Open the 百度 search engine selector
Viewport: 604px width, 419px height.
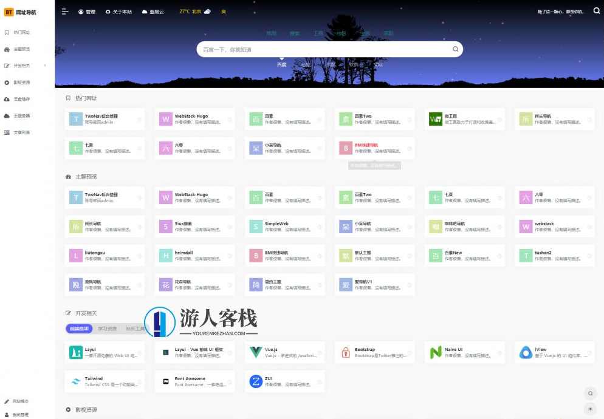tap(281, 63)
